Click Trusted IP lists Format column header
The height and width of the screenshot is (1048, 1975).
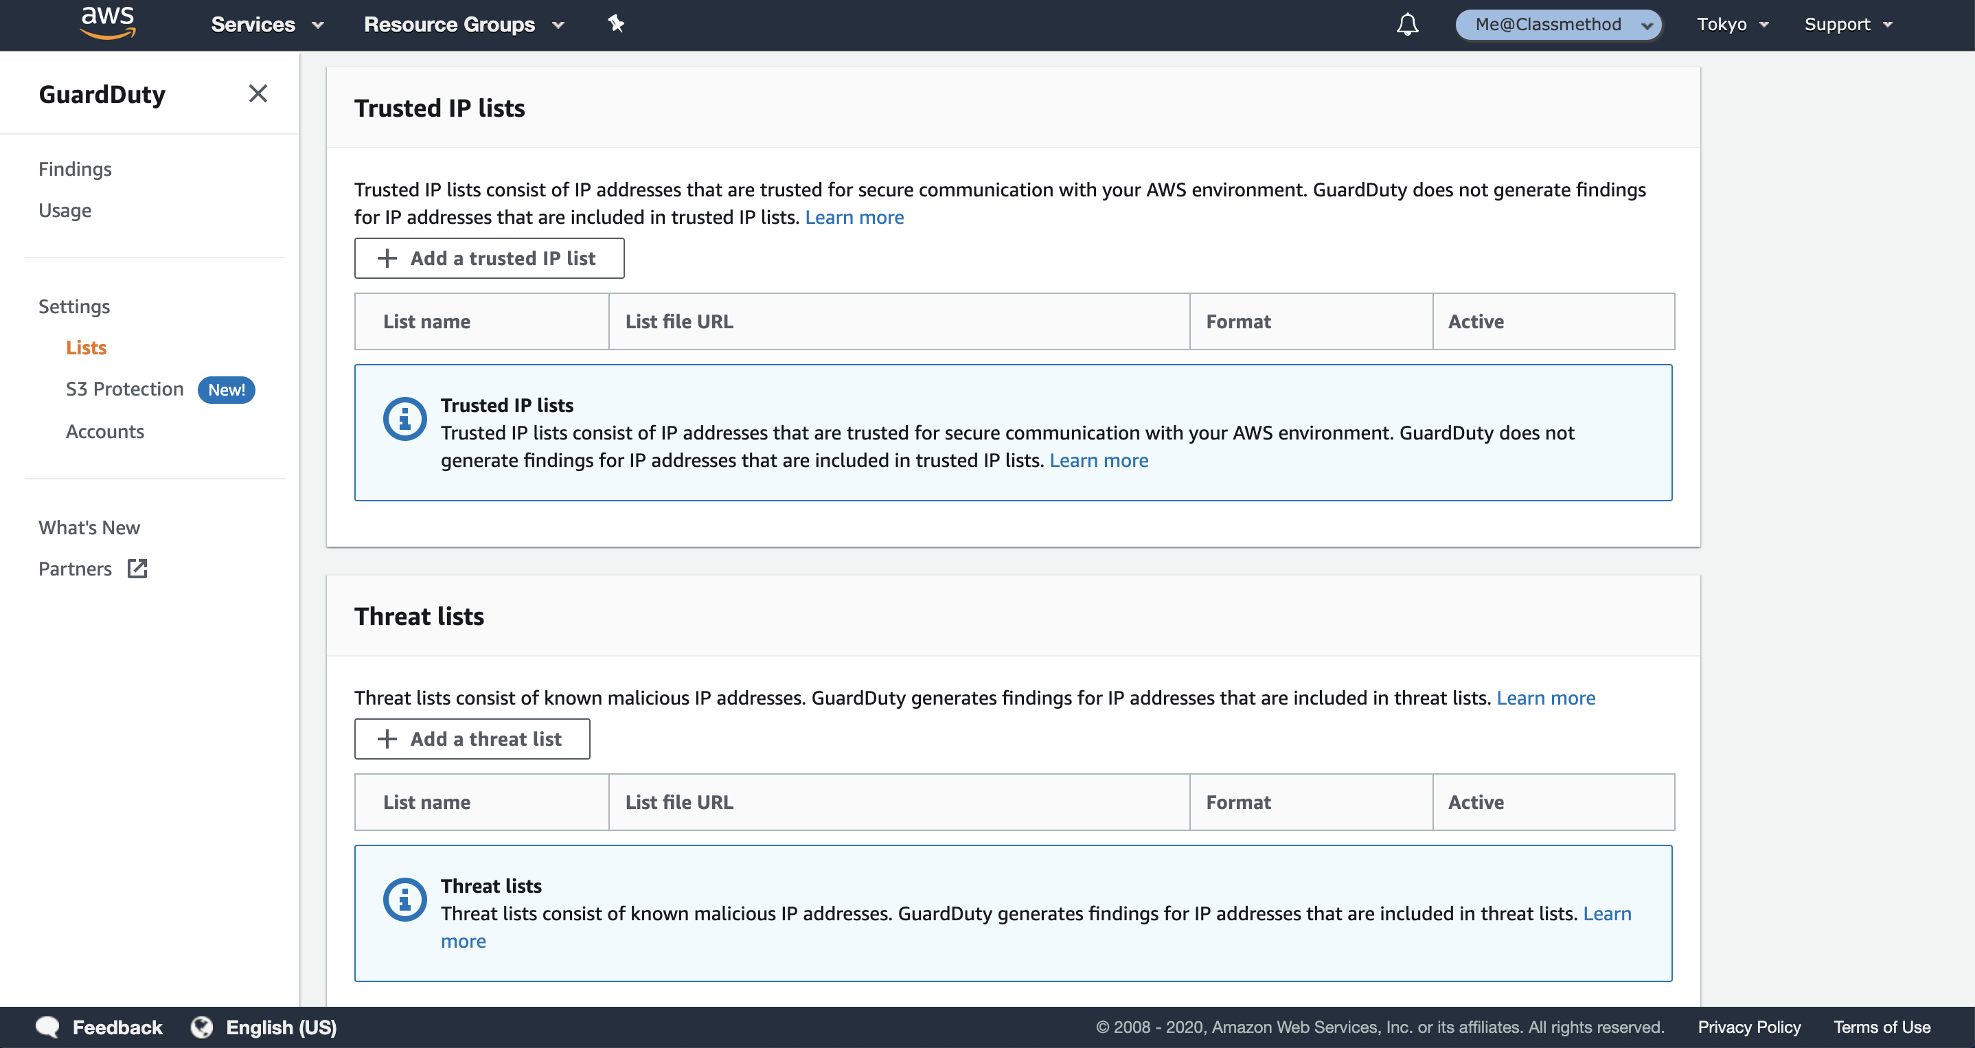1311,321
